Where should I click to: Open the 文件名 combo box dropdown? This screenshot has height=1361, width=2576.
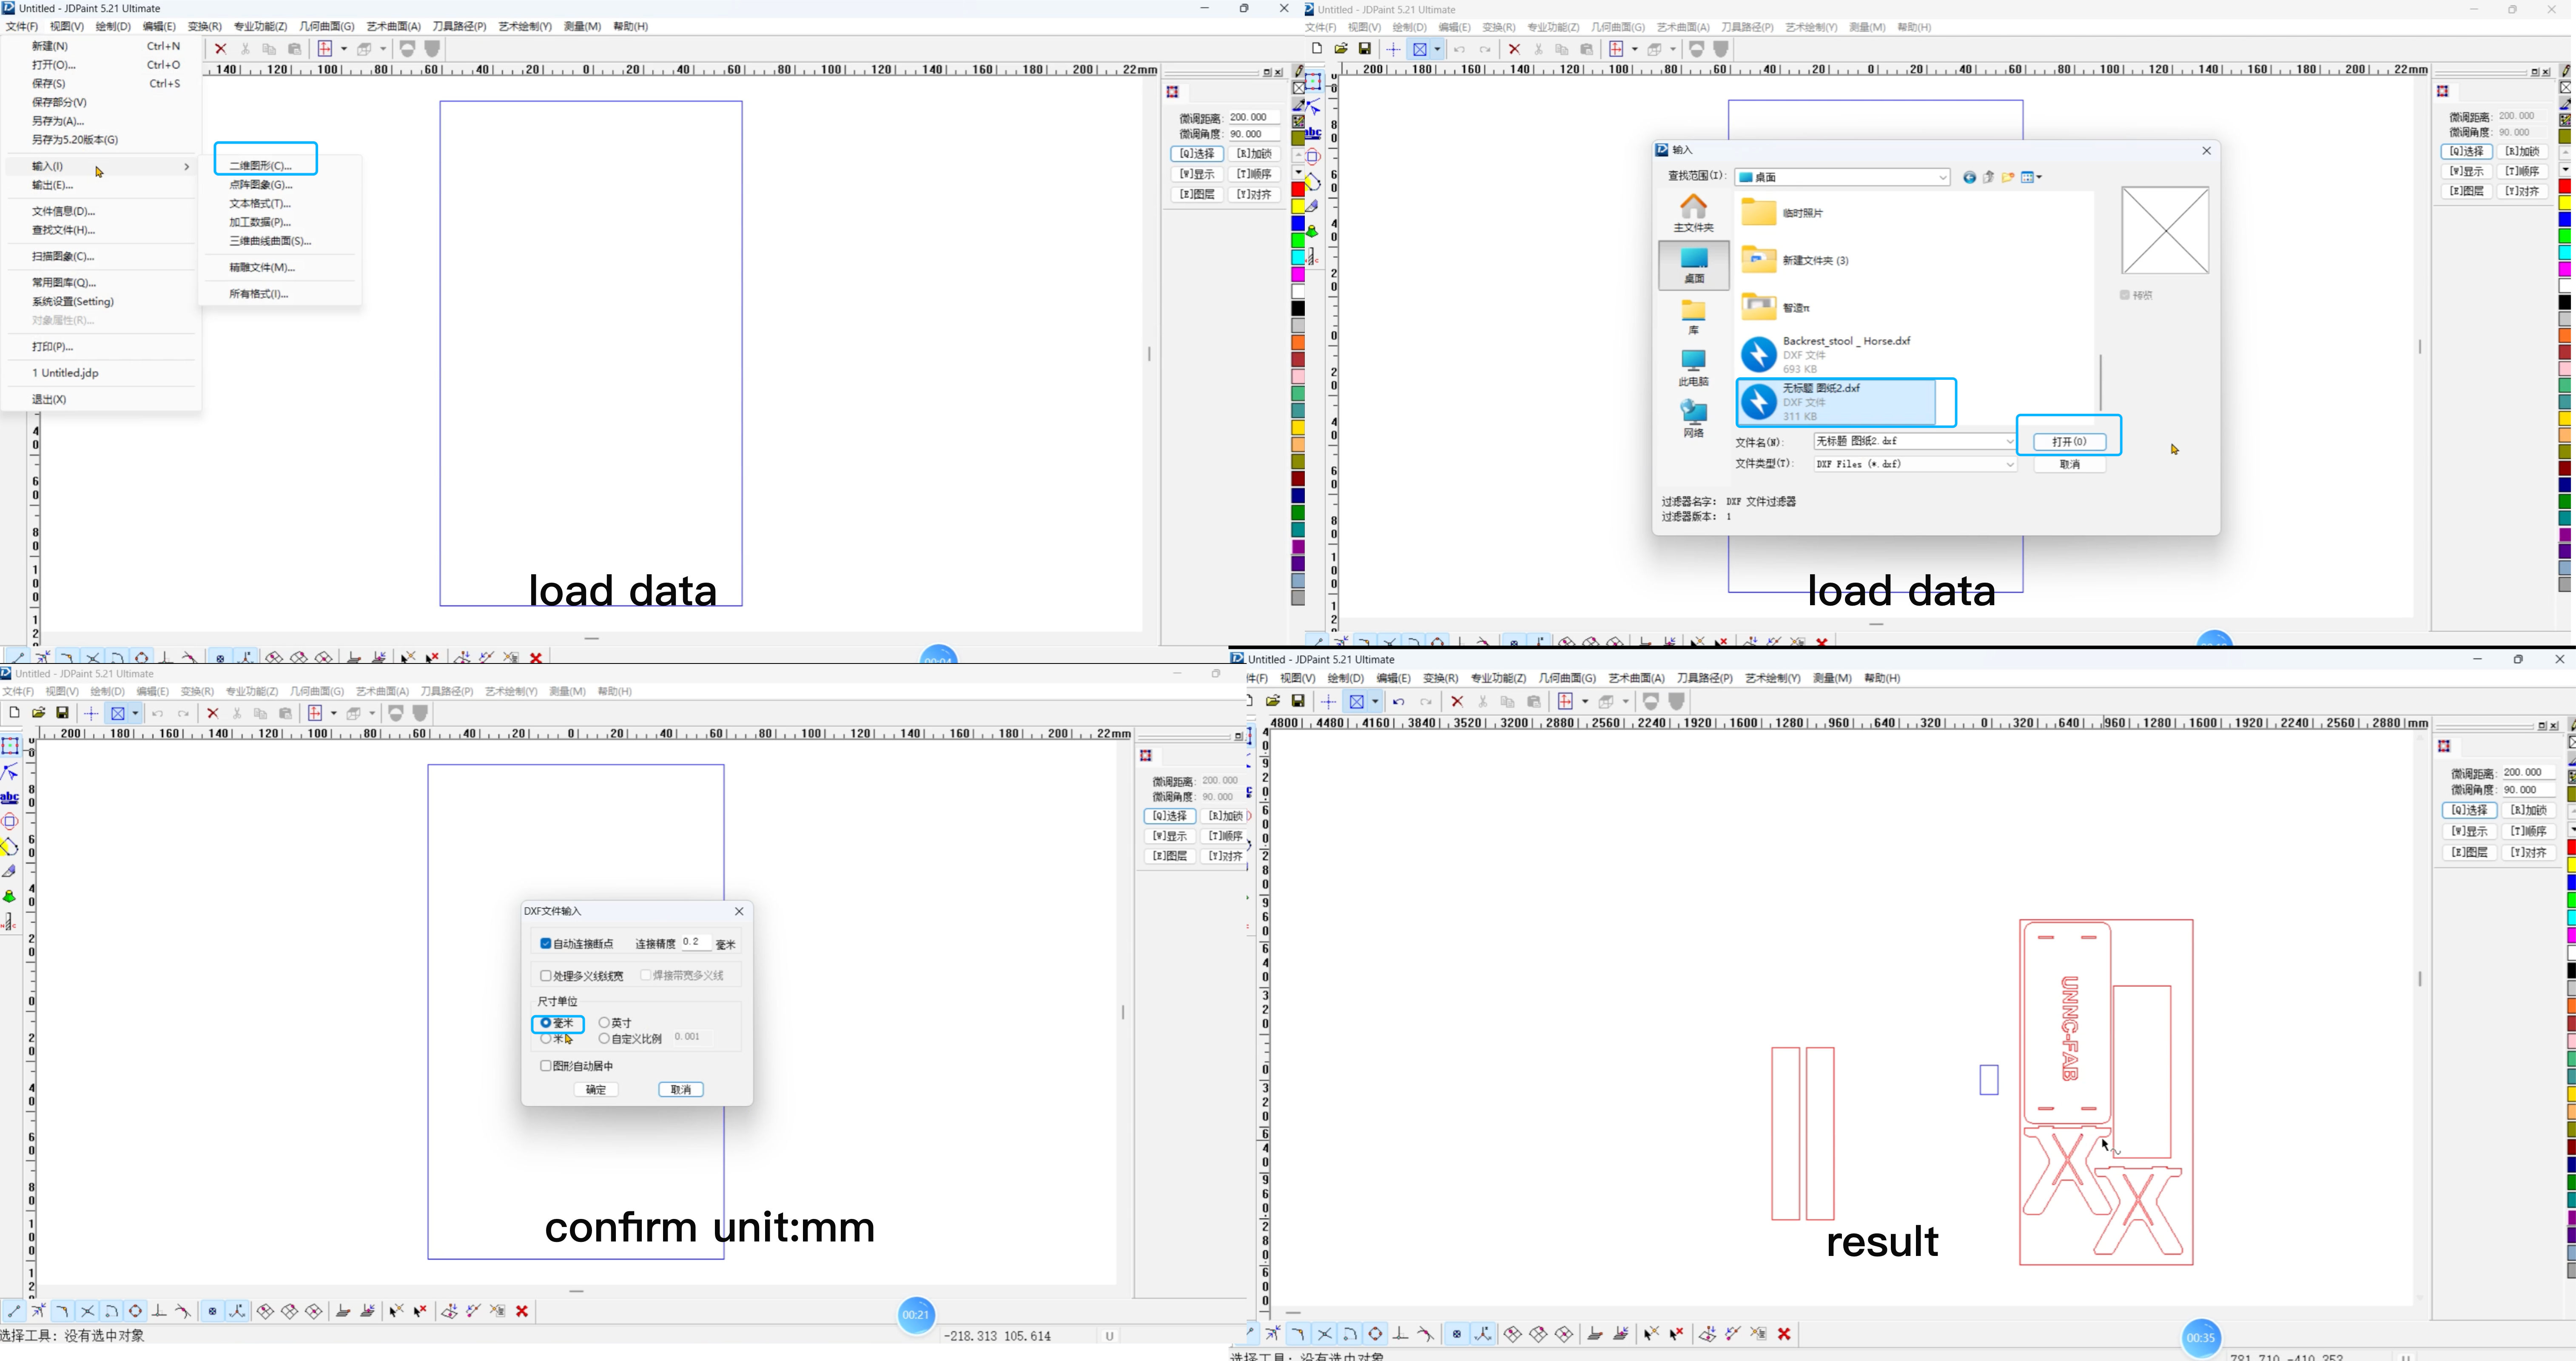coord(2009,442)
